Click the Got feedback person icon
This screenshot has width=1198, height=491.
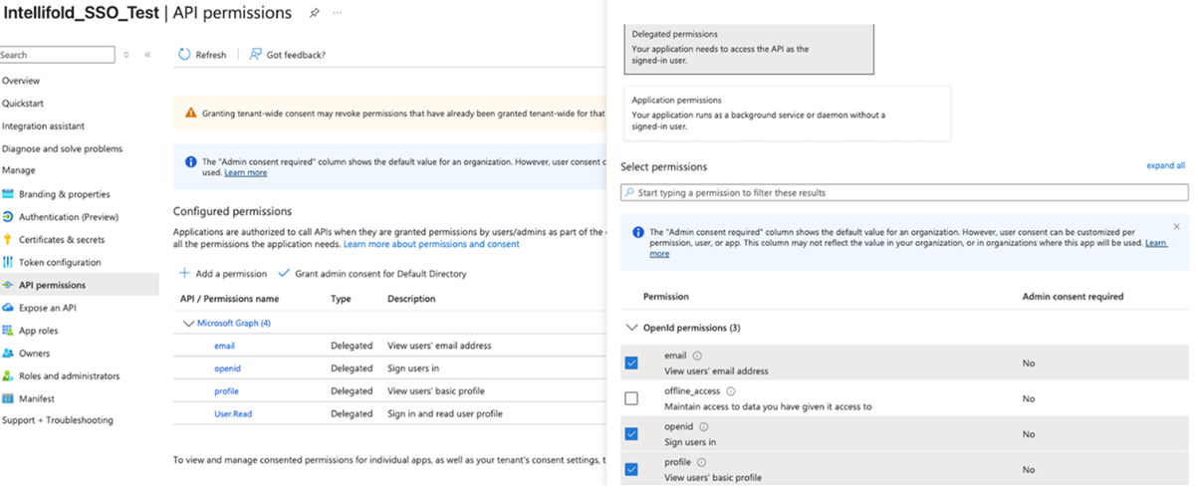point(256,54)
